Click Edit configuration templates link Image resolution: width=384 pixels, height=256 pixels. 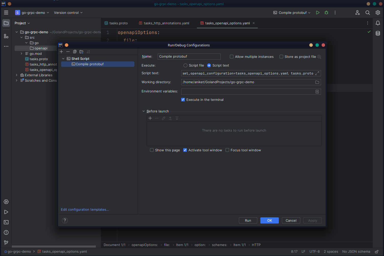(x=85, y=209)
